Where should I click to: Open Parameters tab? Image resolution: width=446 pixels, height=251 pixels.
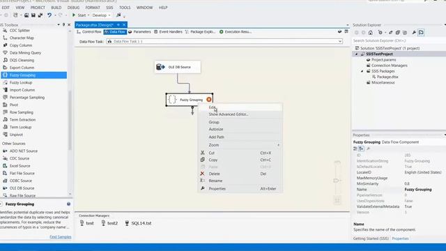tap(139, 32)
